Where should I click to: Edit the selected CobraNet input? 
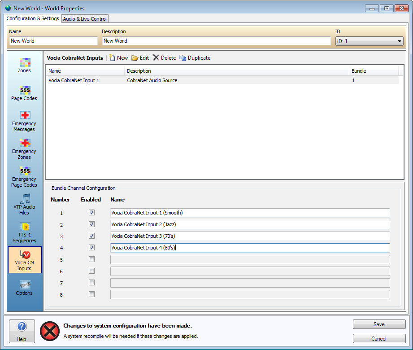(140, 58)
